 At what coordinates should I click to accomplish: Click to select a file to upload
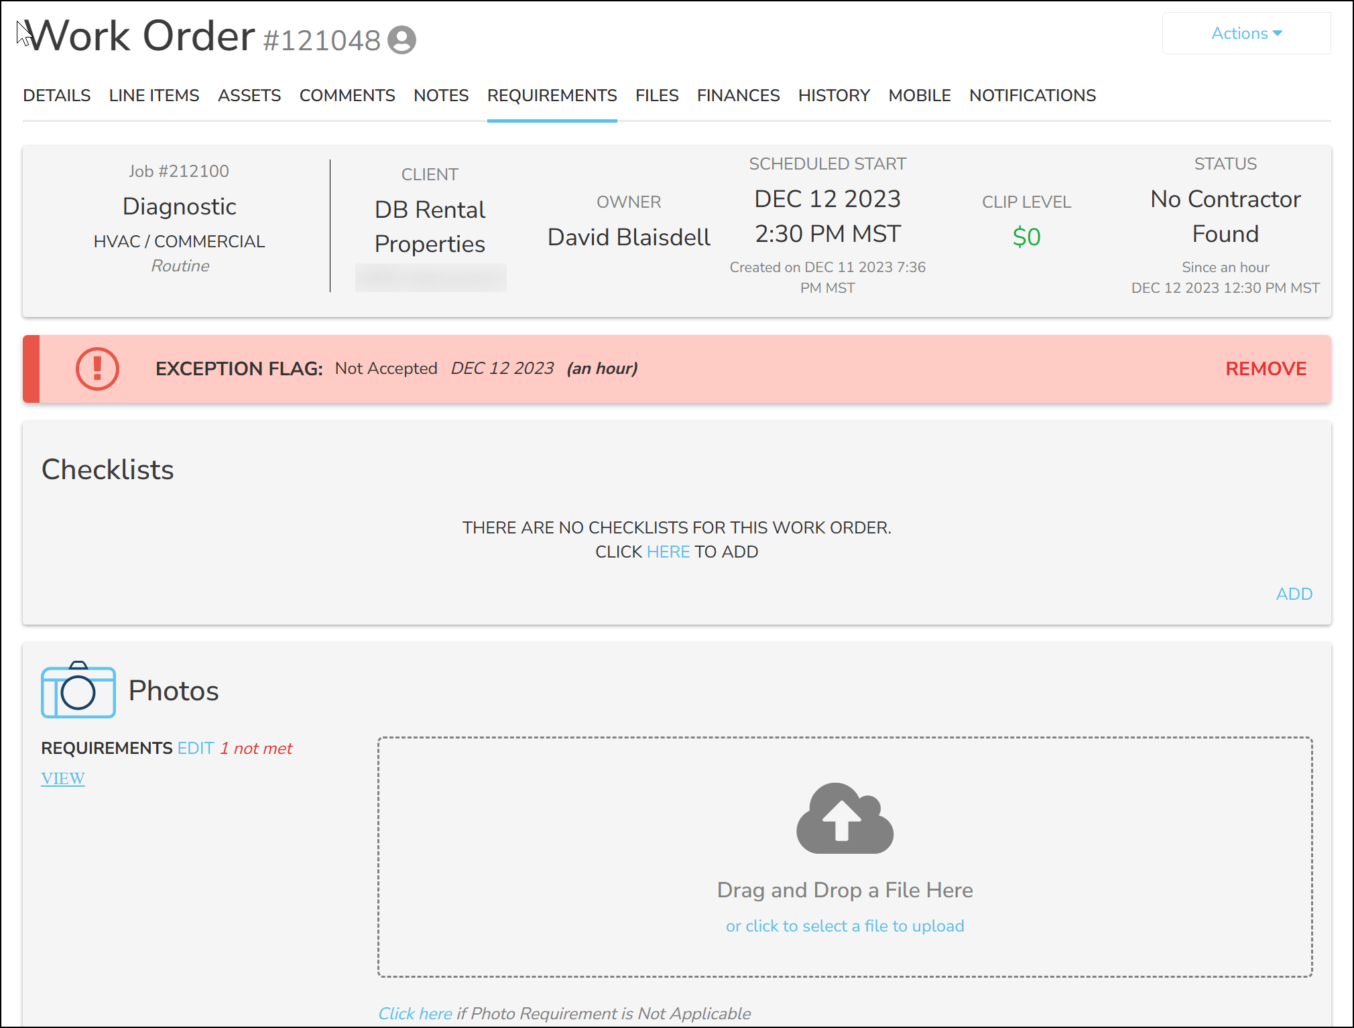tap(844, 925)
